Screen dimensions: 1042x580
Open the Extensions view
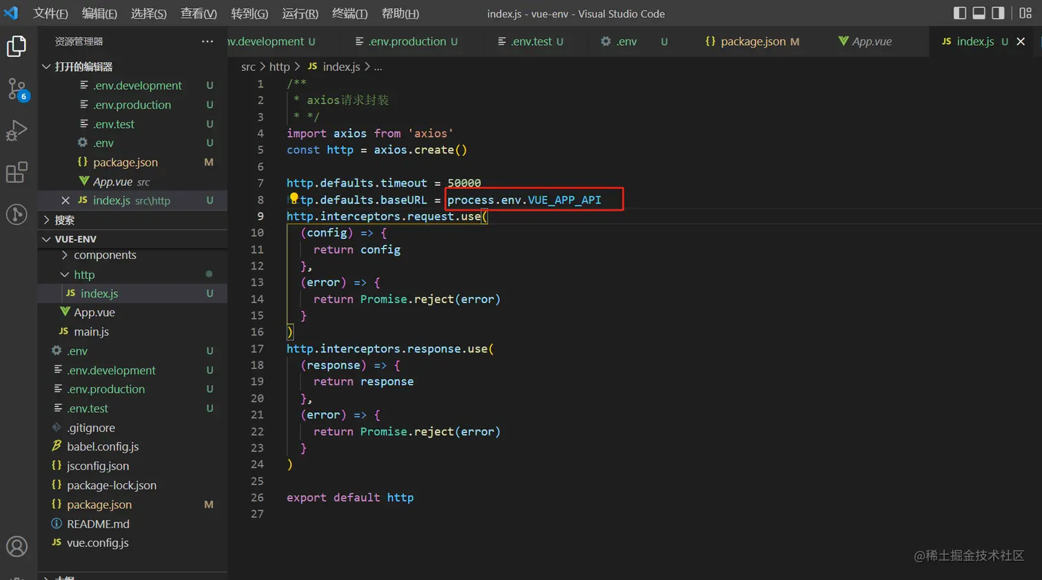tap(17, 172)
